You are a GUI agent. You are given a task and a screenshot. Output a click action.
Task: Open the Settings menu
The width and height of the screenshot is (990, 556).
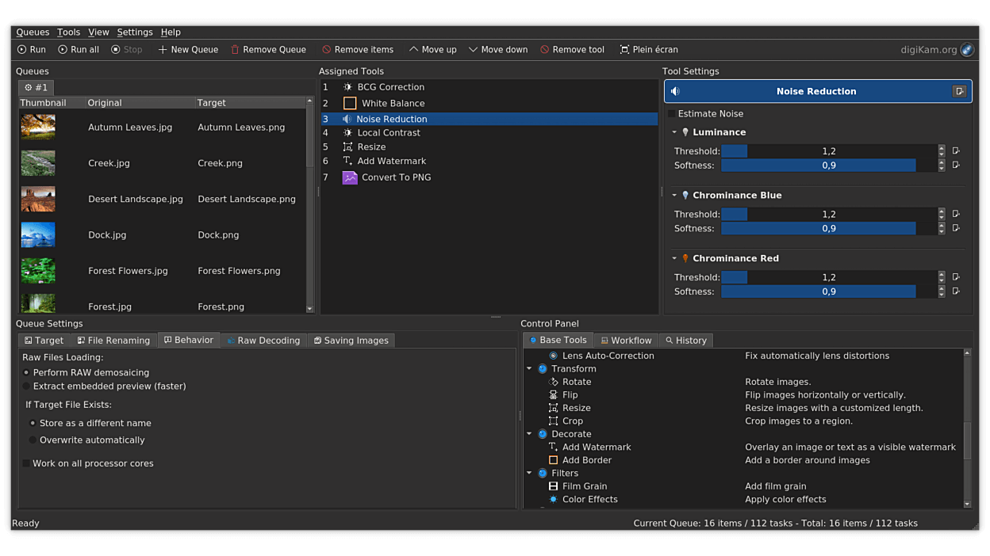point(134,32)
